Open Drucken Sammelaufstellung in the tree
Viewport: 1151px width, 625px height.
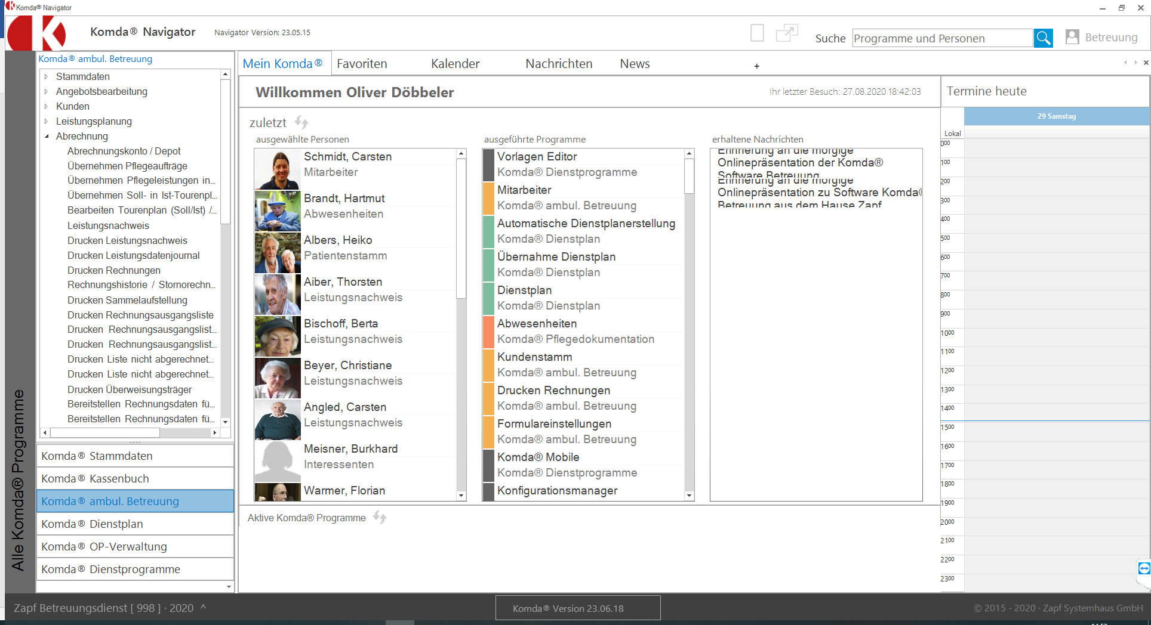tap(127, 300)
